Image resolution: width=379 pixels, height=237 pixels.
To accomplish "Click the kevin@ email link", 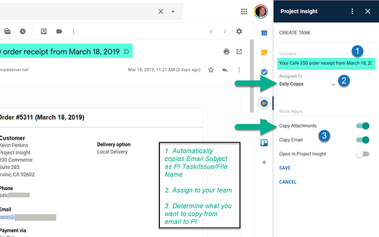I will [7, 217].
